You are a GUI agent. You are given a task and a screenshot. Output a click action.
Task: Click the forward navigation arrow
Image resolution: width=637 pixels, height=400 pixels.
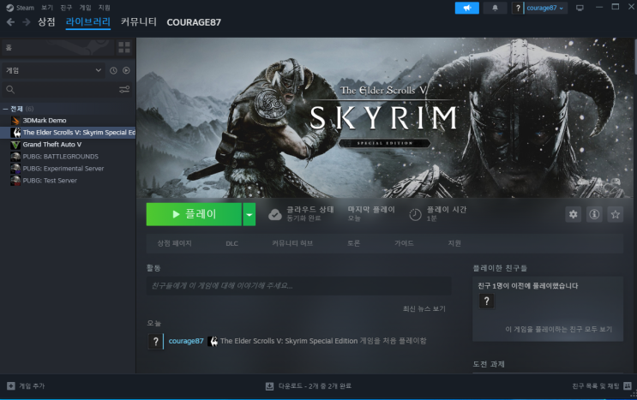click(x=27, y=22)
